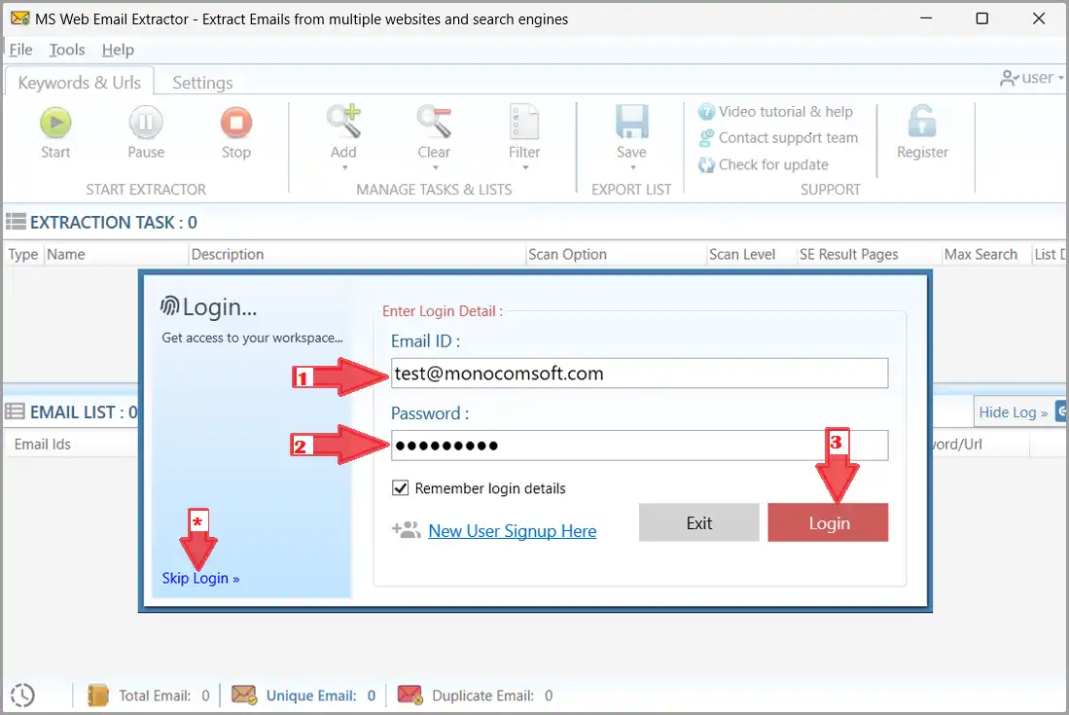
Task: Click the Add task magnifier icon
Action: (x=343, y=122)
